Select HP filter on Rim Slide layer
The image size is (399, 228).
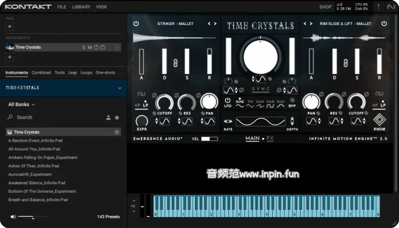375,105
